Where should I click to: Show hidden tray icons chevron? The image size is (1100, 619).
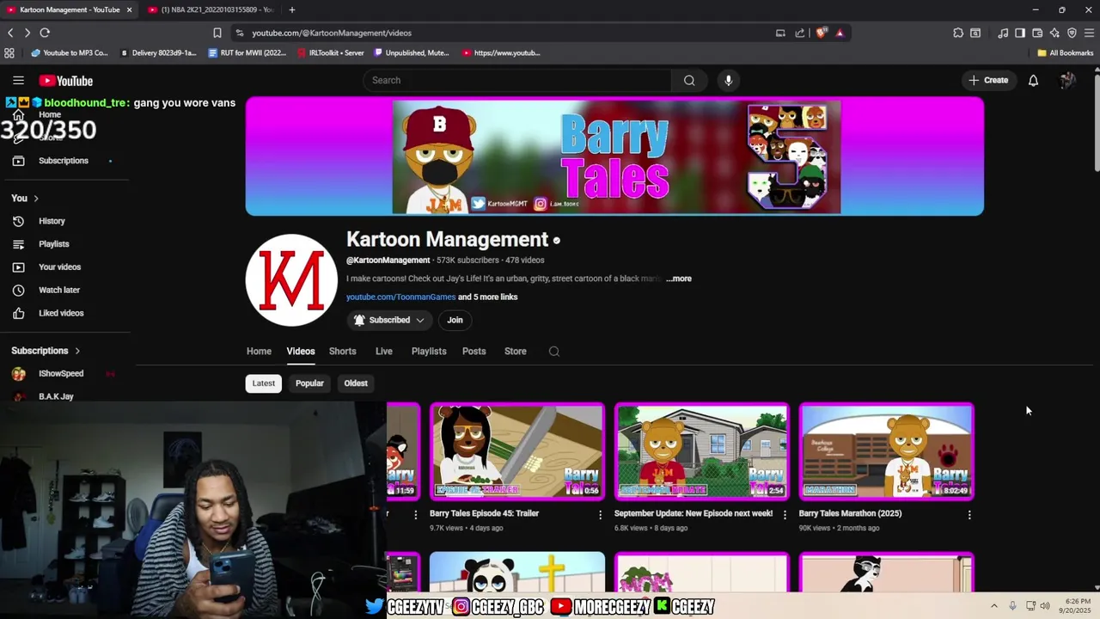(x=993, y=606)
